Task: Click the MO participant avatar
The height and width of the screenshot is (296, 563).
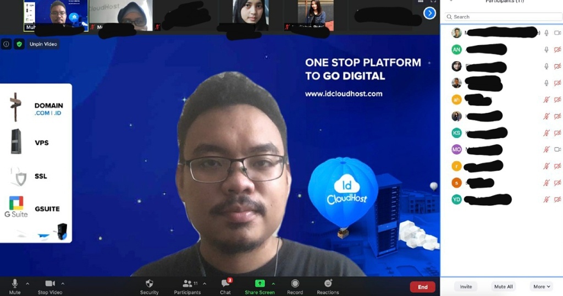Action: (456, 150)
